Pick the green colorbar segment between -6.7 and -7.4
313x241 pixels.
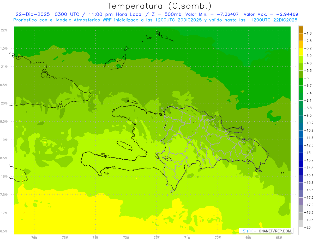click(301, 89)
